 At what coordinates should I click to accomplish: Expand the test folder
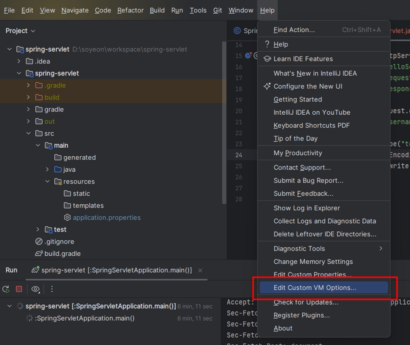tap(38, 229)
